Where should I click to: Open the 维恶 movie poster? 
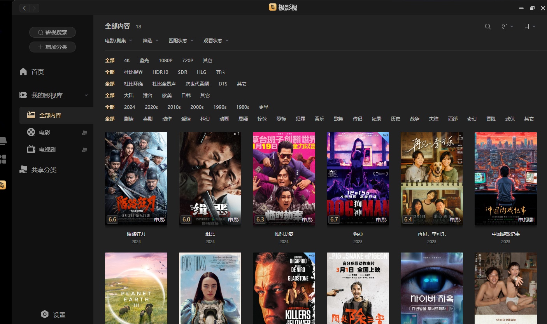pyautogui.click(x=210, y=179)
